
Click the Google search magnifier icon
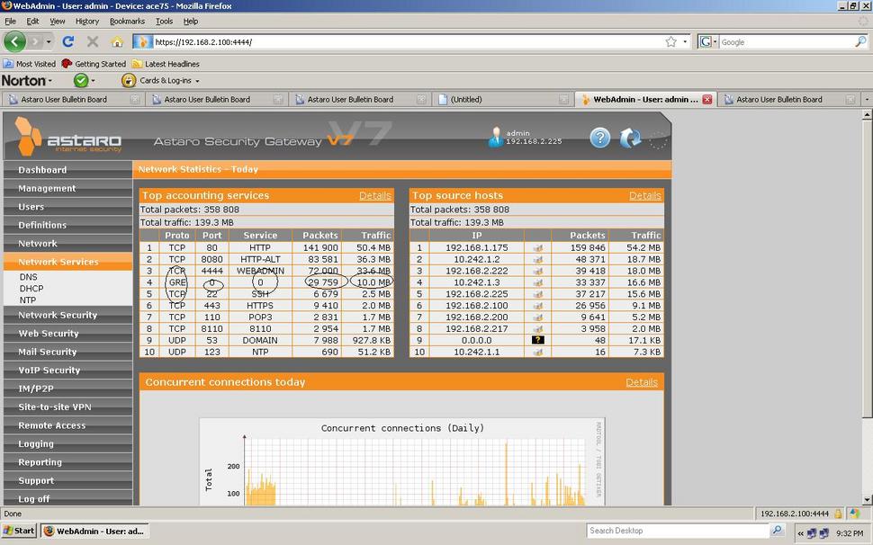pyautogui.click(x=860, y=41)
